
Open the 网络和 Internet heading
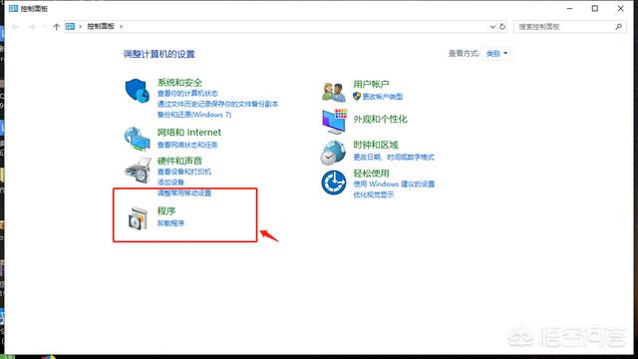[189, 133]
